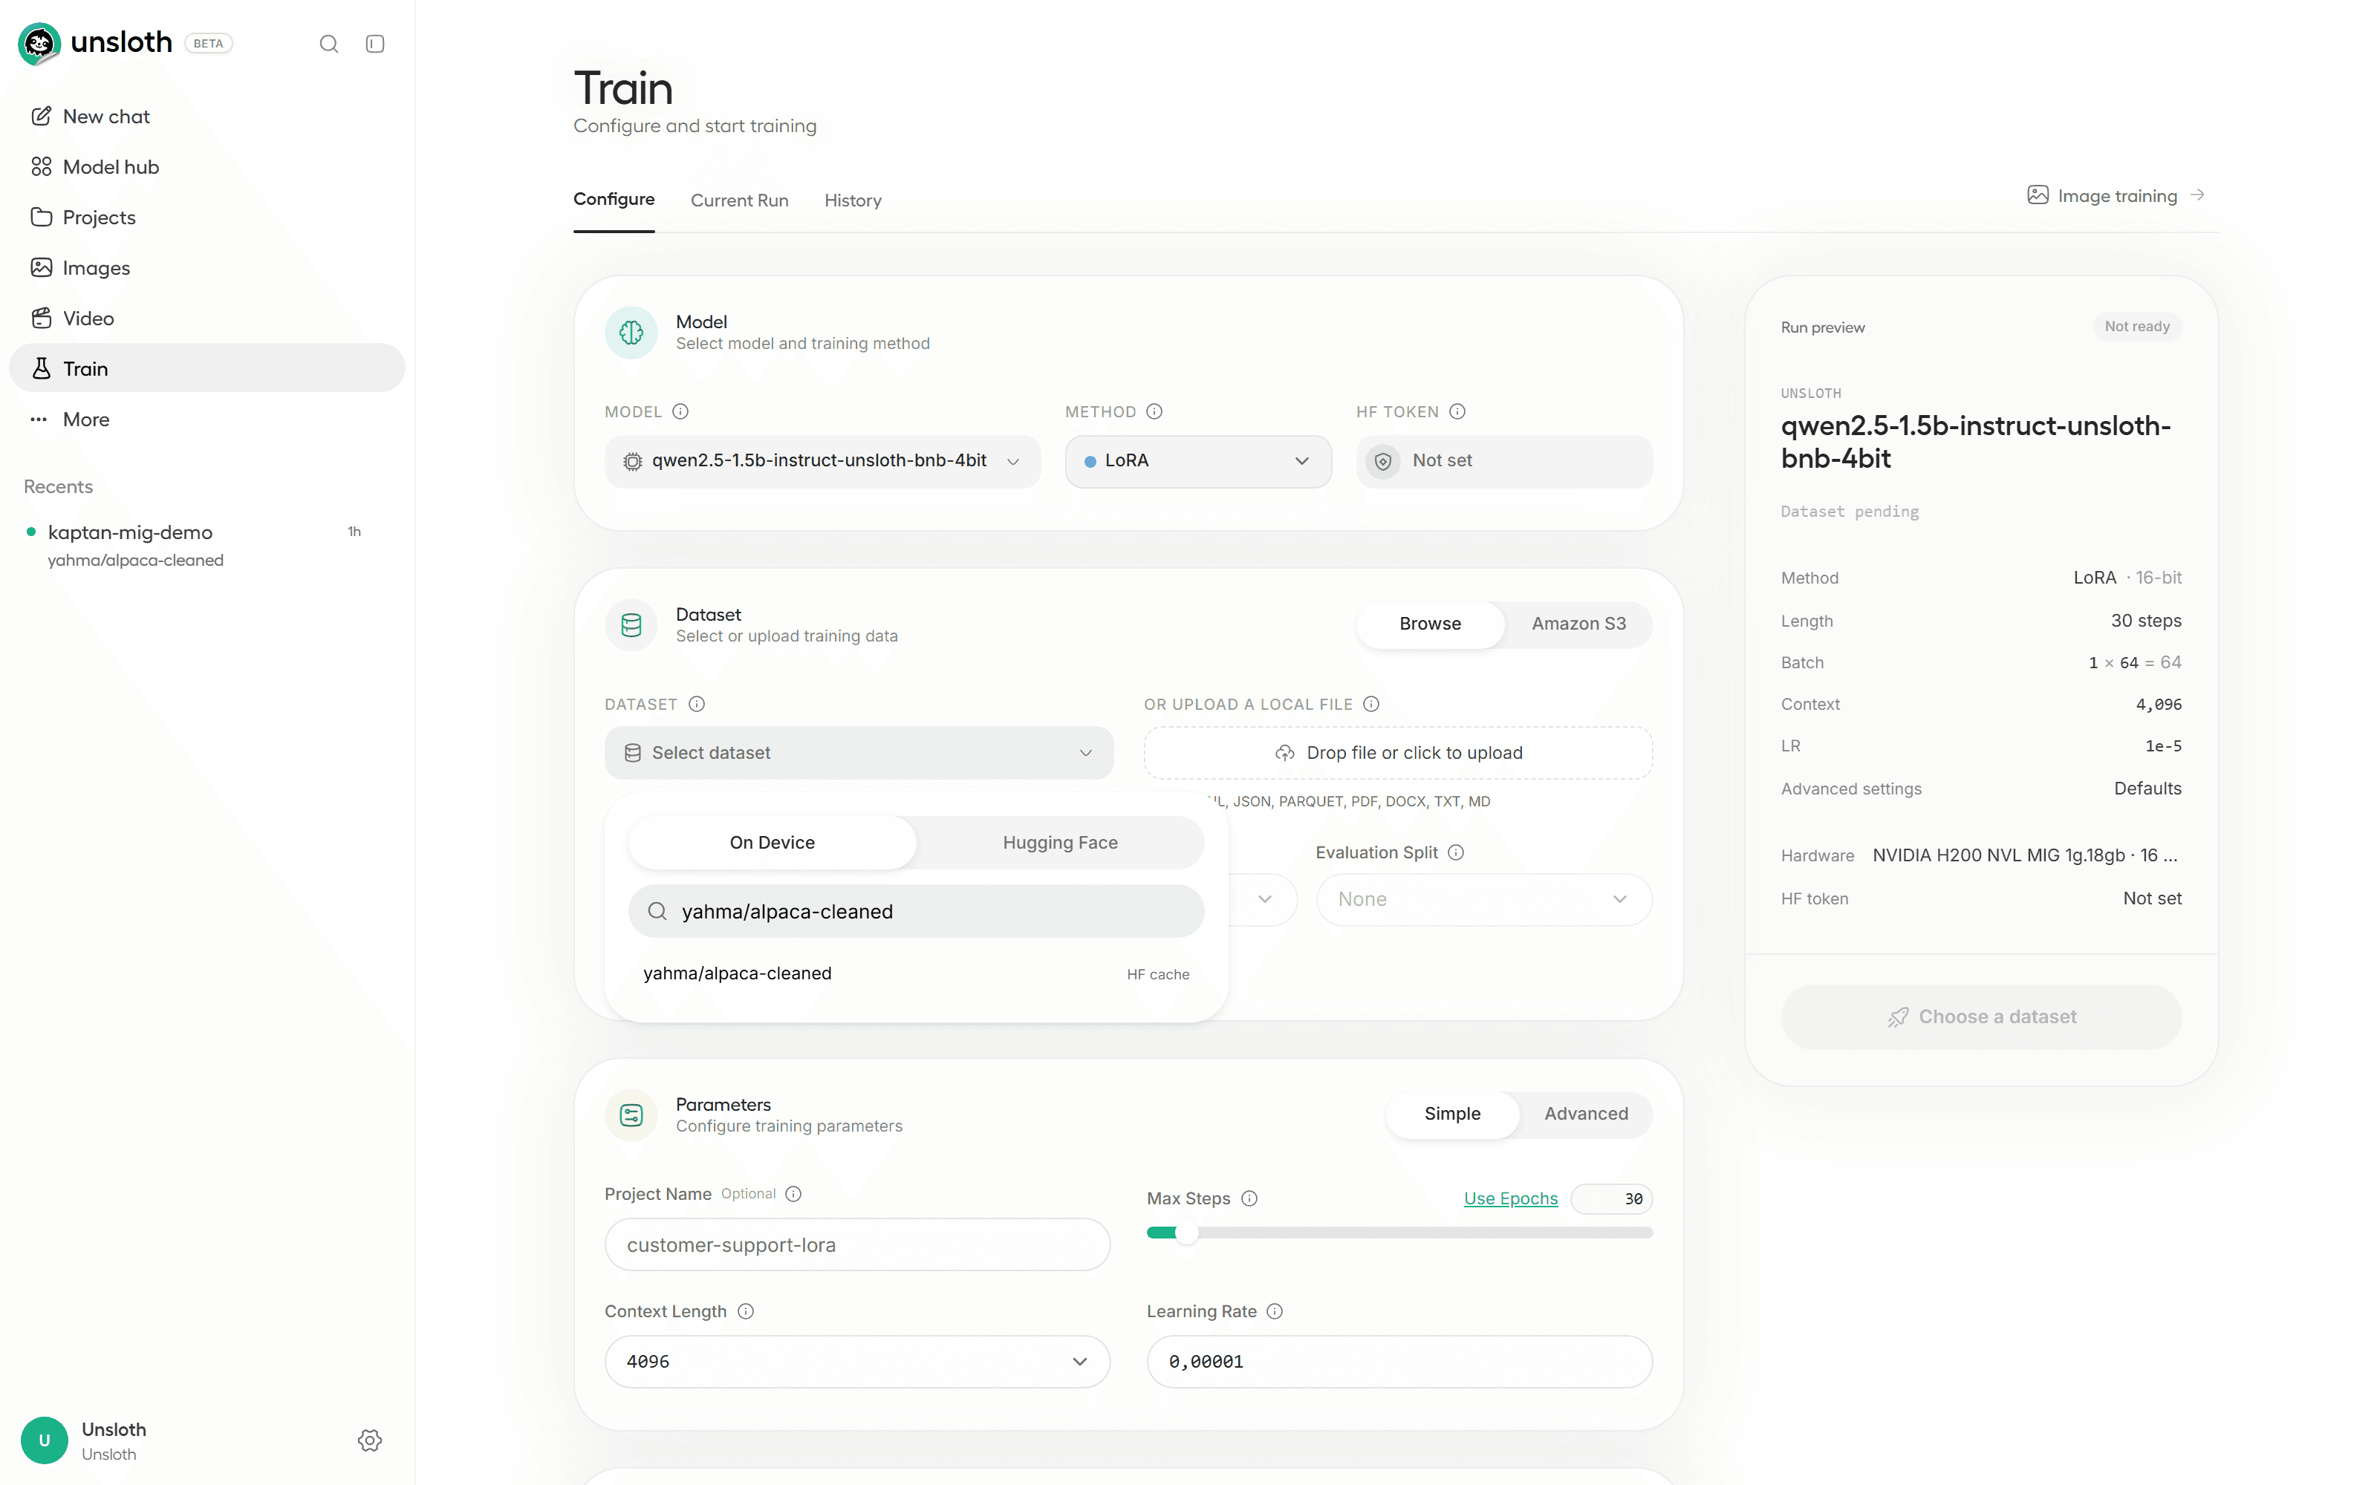Open the Context Length 4096 dropdown
Viewport: 2377px width, 1485px height.
[x=856, y=1361]
